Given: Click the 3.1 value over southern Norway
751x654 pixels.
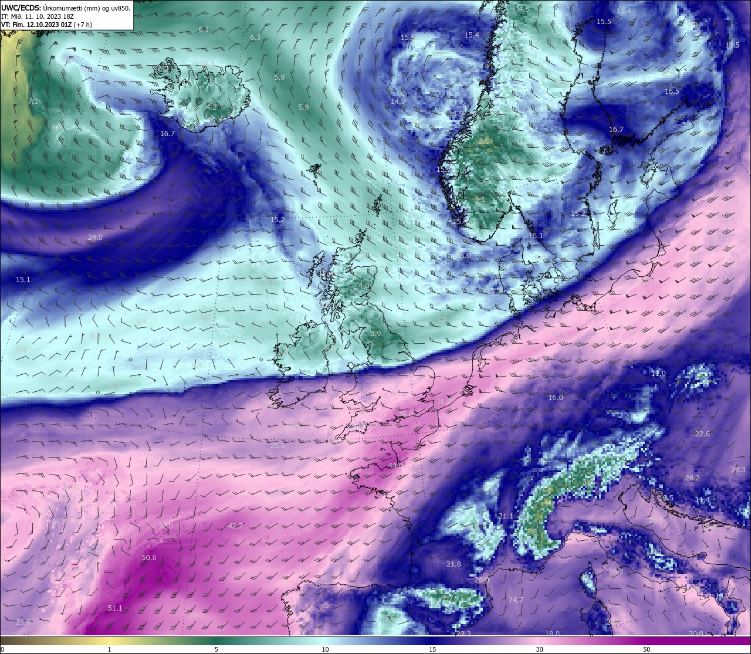Looking at the screenshot, I should pyautogui.click(x=480, y=199).
